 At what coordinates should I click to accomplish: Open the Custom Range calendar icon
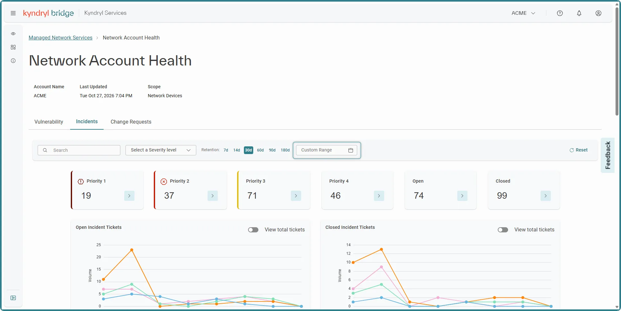[351, 150]
